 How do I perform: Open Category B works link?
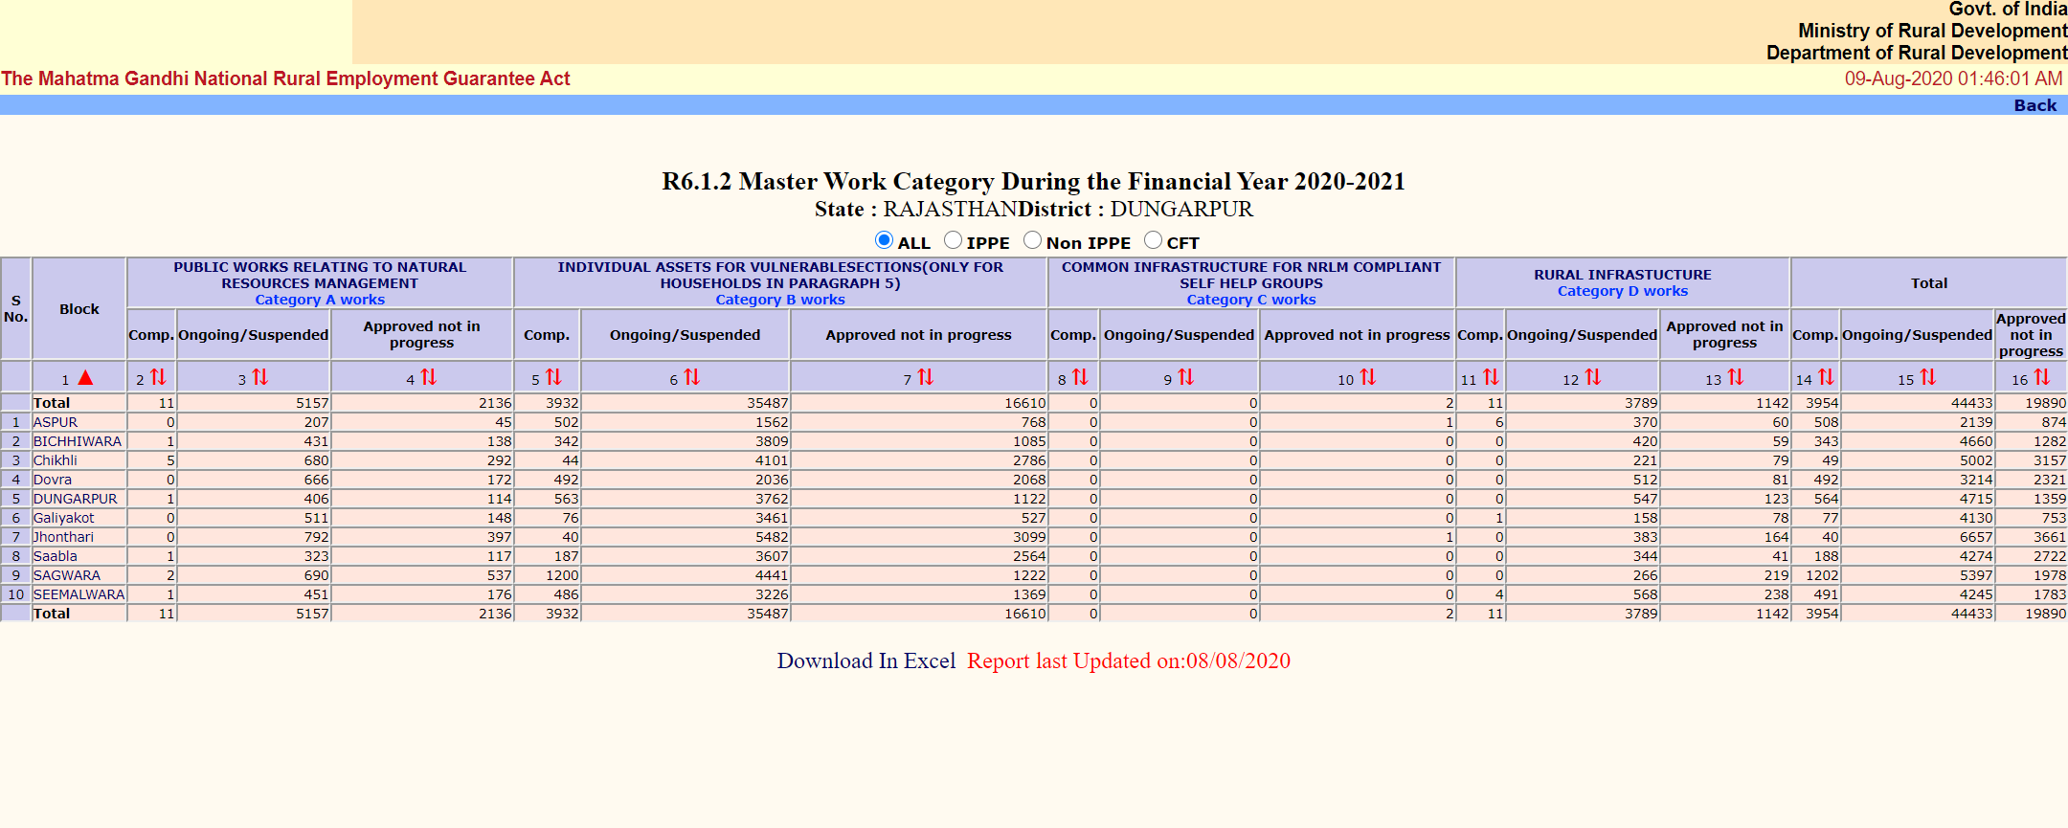click(779, 300)
